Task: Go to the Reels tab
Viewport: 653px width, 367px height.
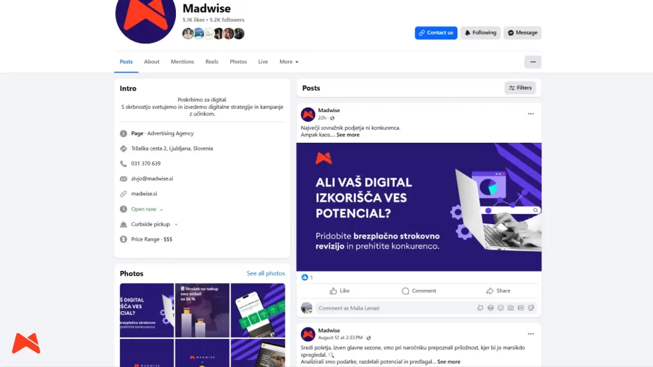Action: [x=212, y=62]
